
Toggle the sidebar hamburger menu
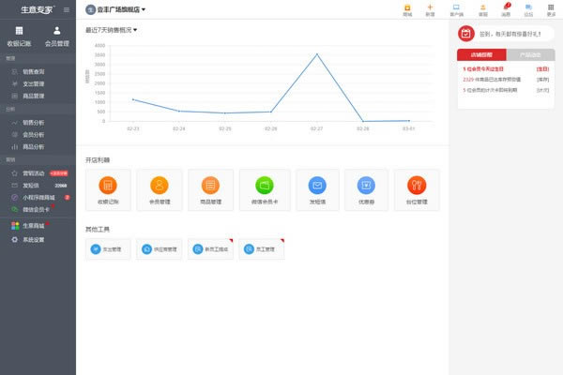[x=66, y=9]
